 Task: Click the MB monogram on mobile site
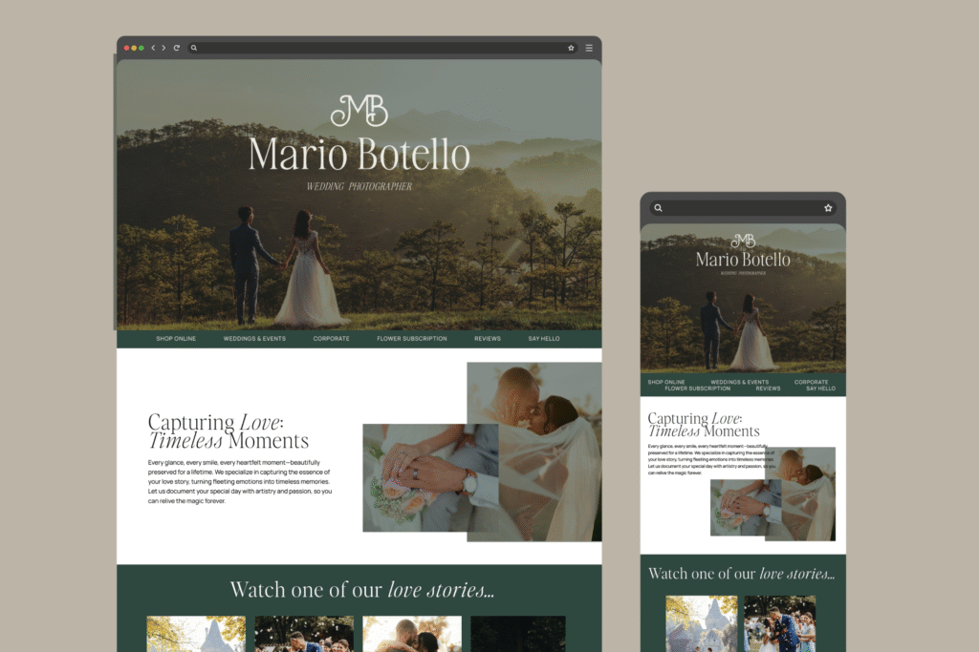pos(743,242)
